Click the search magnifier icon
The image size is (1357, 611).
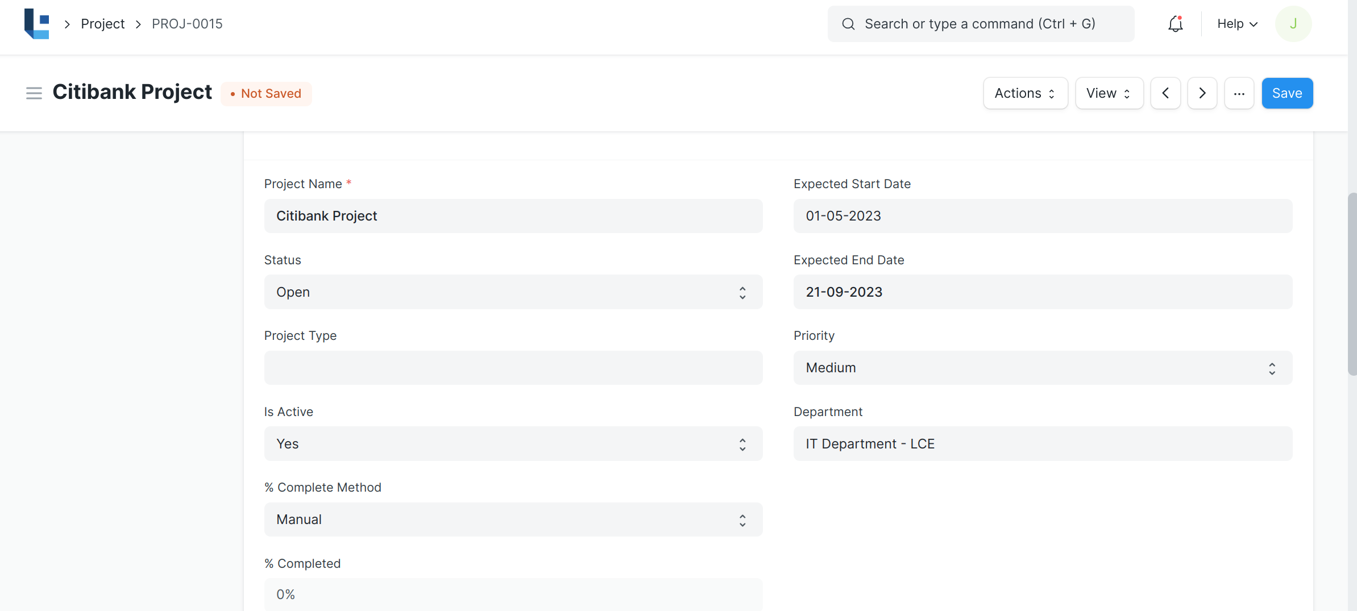(848, 24)
